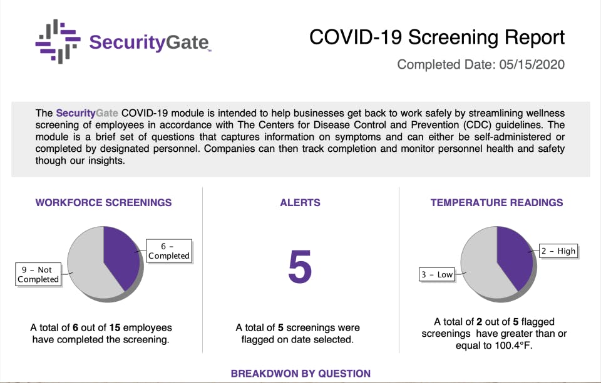Click the '3 - Low' chart label
This screenshot has height=383, width=601.
point(437,274)
